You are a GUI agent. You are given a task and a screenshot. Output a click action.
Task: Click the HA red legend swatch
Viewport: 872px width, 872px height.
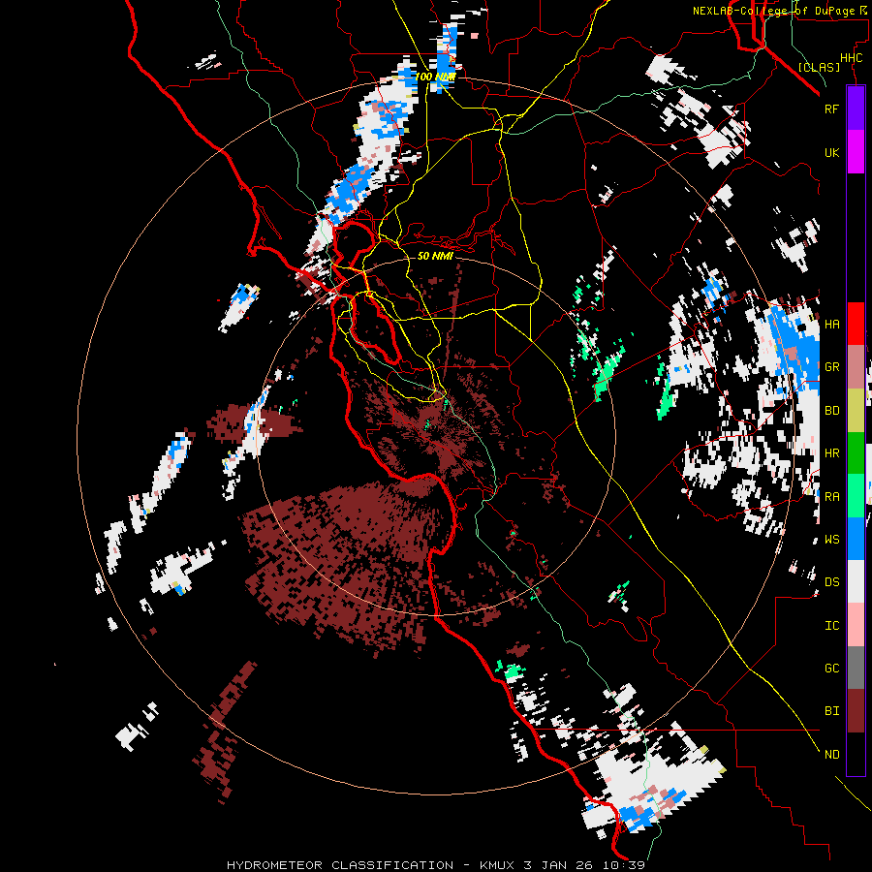tap(856, 324)
